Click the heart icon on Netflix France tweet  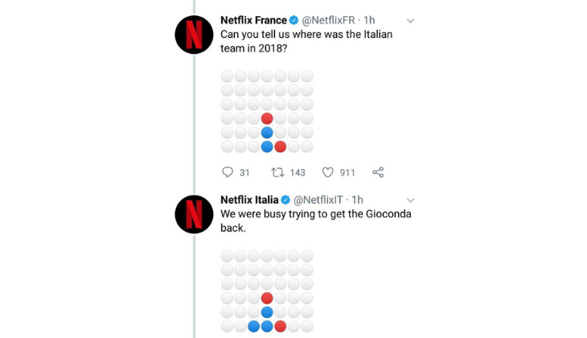(x=327, y=172)
